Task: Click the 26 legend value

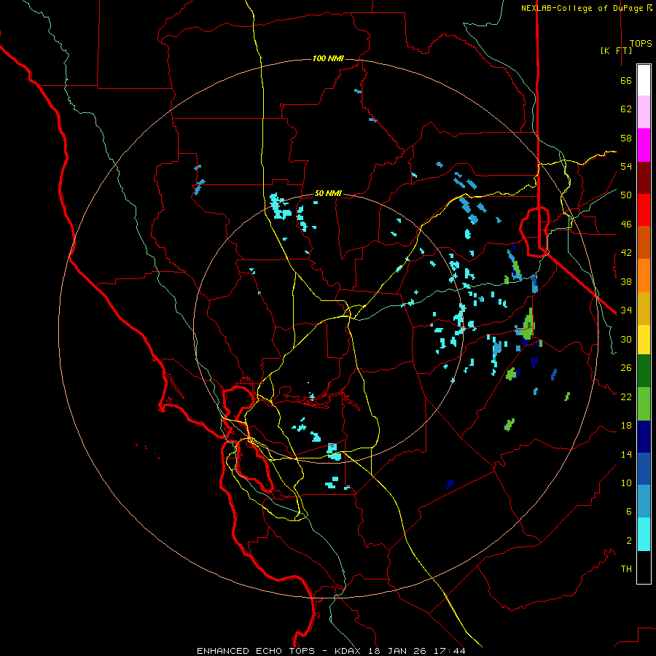Action: pos(626,368)
